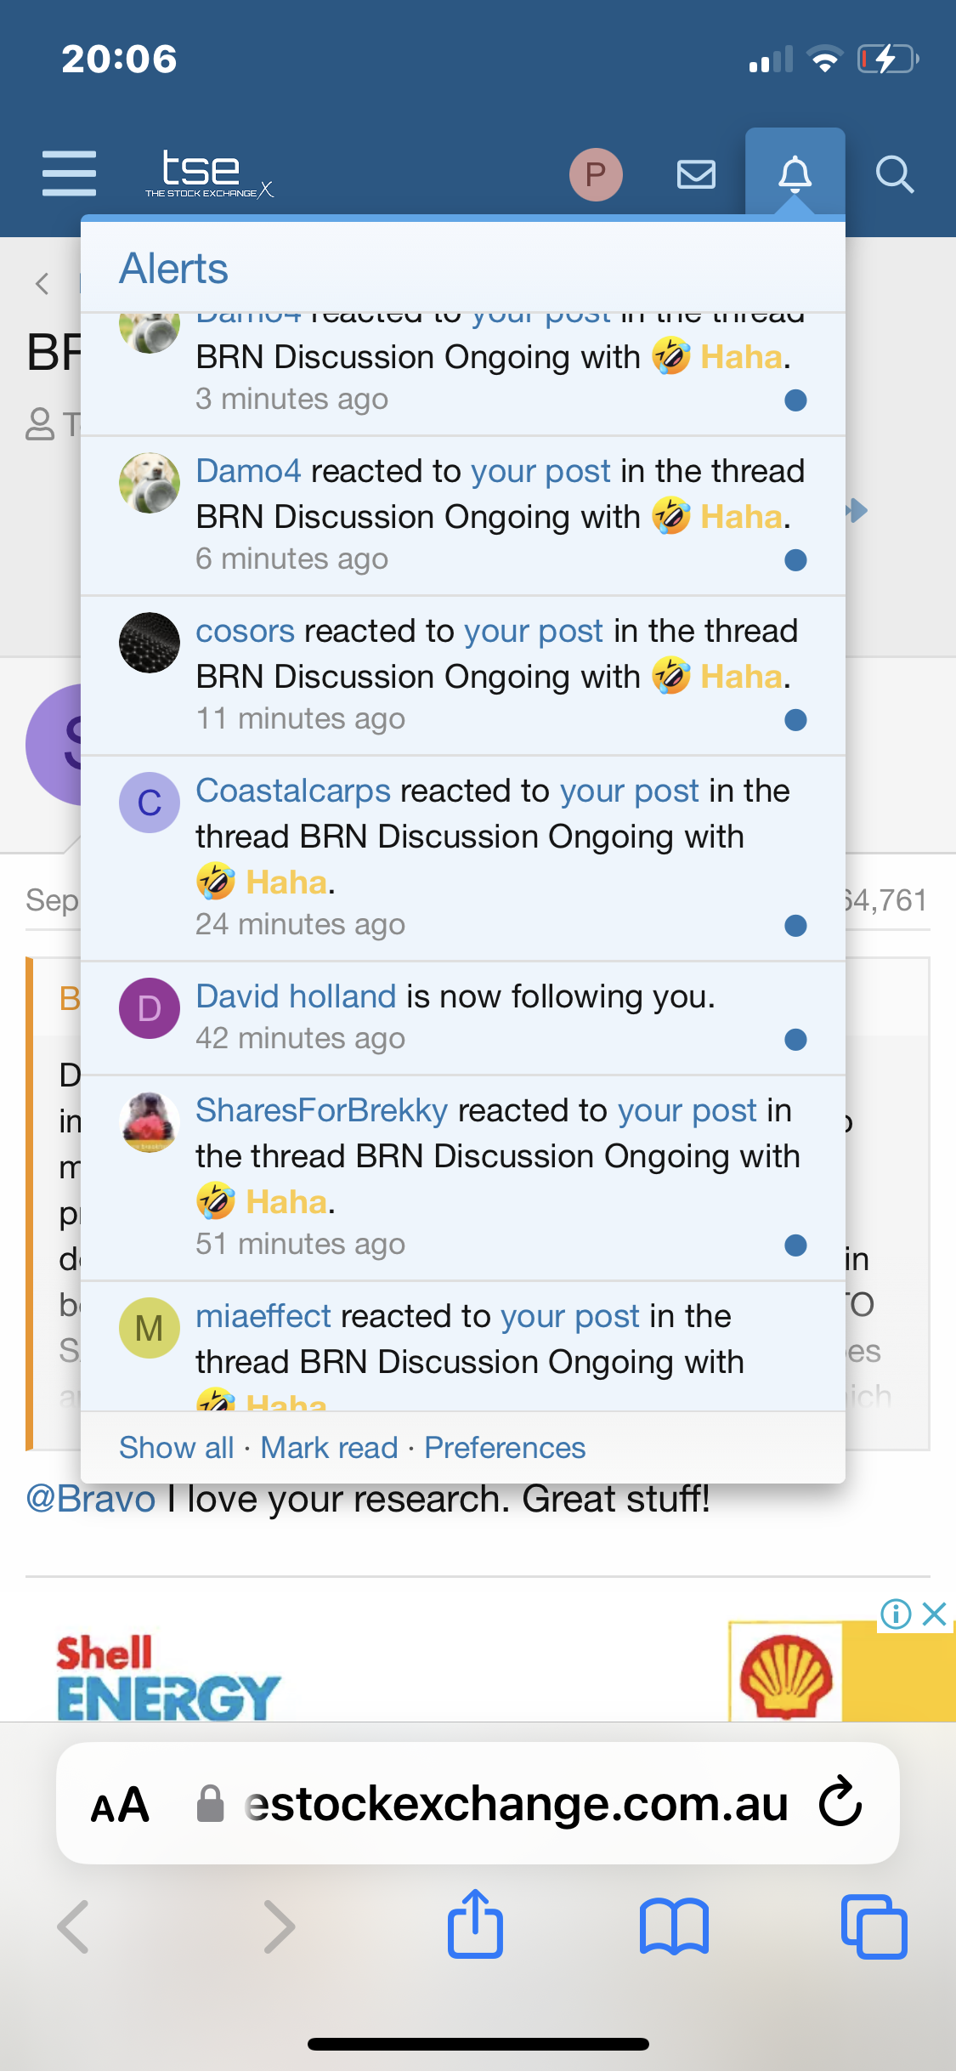
Task: Open the Safari tabs overview icon
Action: (x=874, y=1926)
